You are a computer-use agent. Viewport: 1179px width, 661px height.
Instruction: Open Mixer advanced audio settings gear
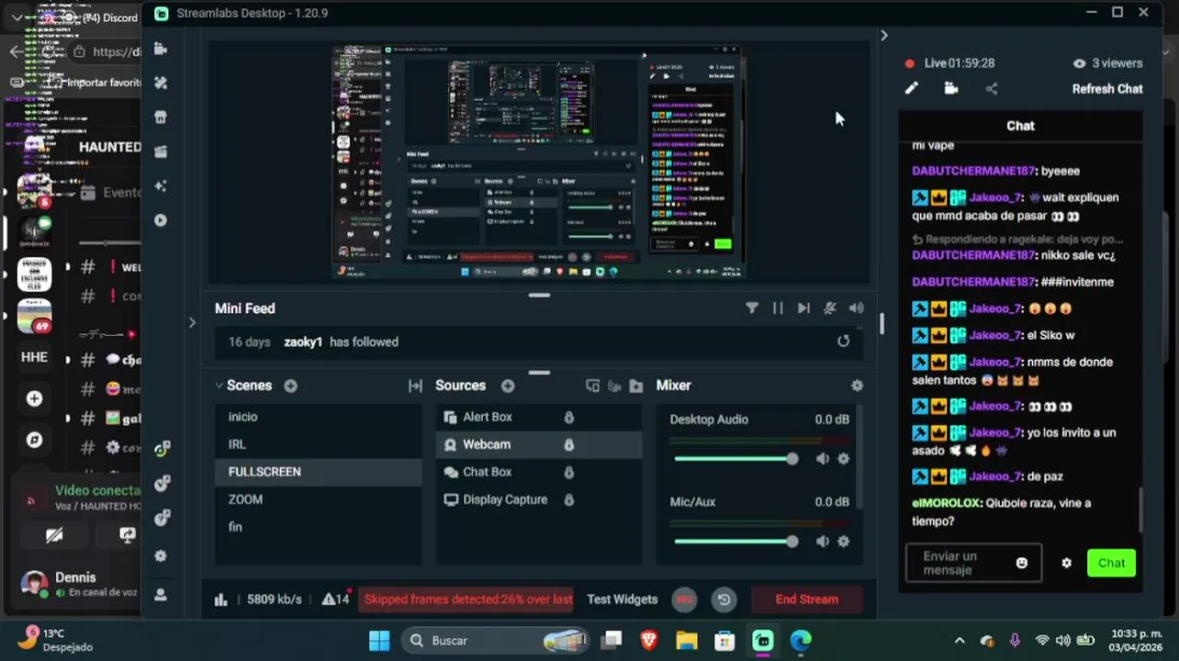[857, 386]
